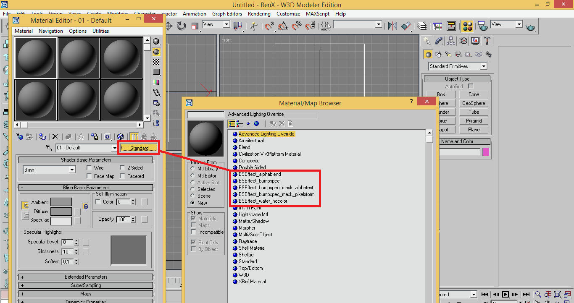The image size is (574, 303).
Task: Click View Large Icons in Material/Map Browser
Action: (x=257, y=123)
